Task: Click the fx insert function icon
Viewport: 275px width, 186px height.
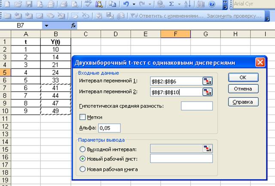Action: tap(73, 26)
